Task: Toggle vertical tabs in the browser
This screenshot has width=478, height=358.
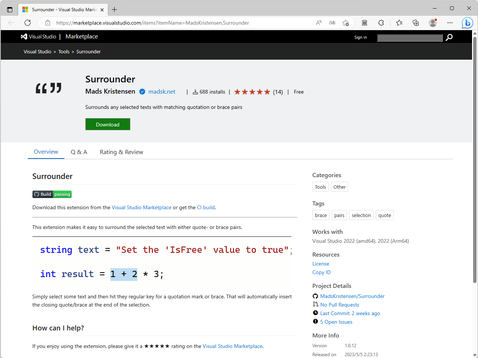Action: [10, 9]
